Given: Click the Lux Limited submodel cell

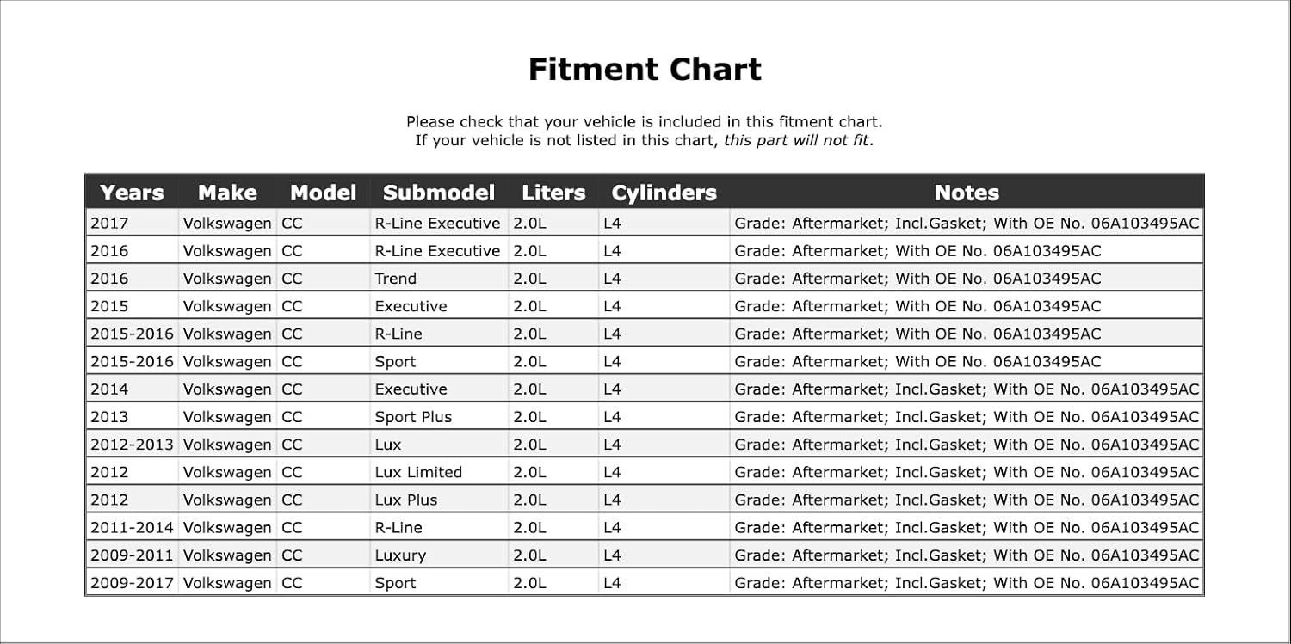Looking at the screenshot, I should 418,472.
